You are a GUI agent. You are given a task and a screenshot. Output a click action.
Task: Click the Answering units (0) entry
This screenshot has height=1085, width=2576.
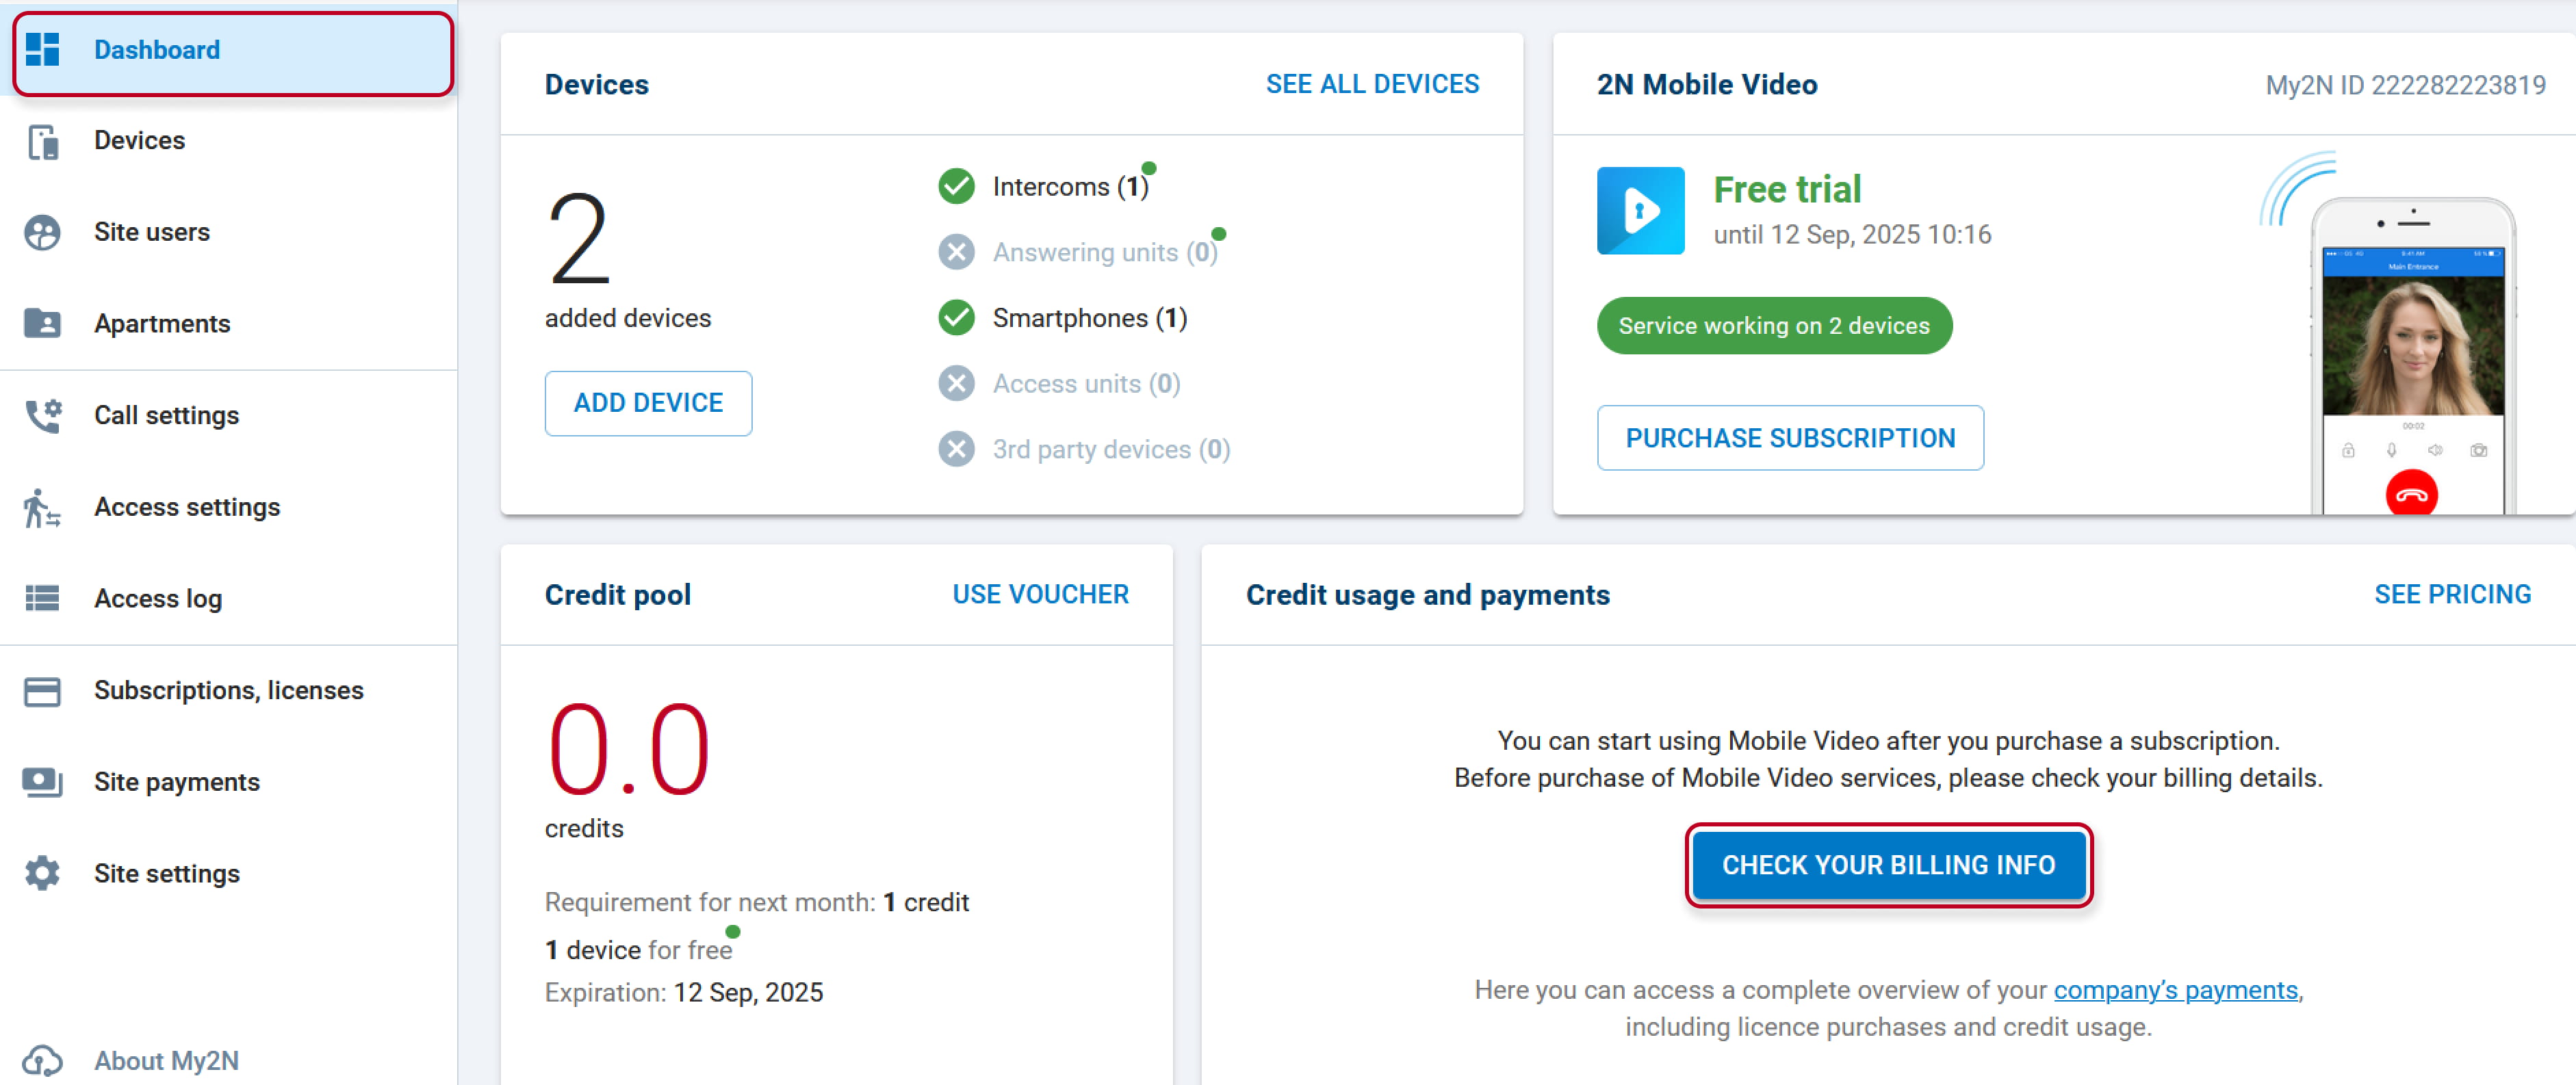tap(1105, 252)
